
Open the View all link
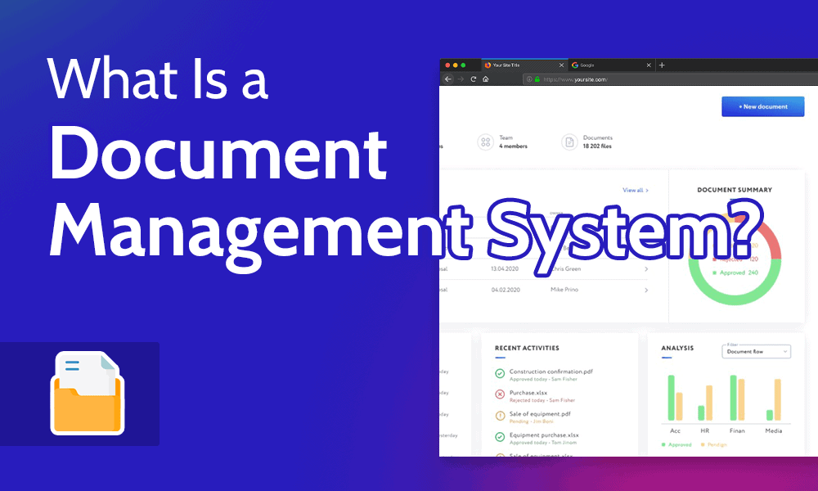(x=634, y=189)
